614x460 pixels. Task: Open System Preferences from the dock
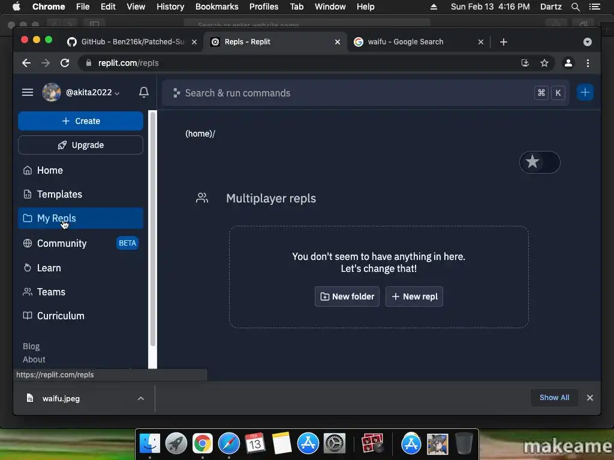[335, 443]
